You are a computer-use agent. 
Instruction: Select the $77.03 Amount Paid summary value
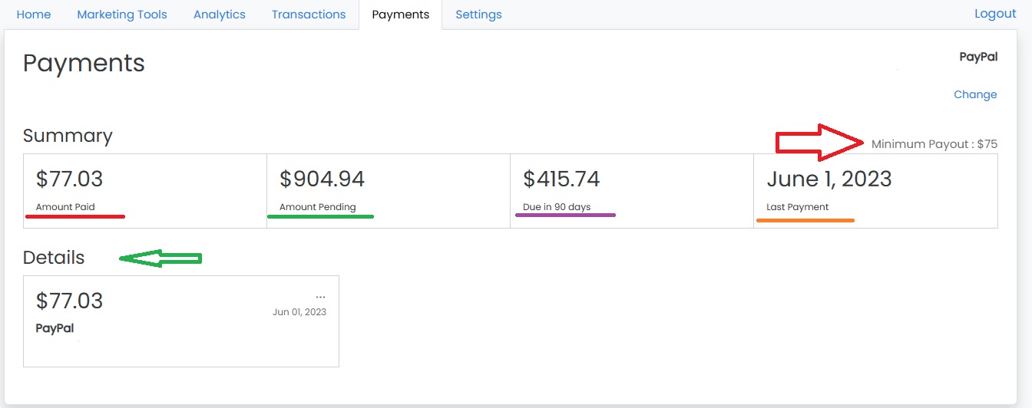click(x=69, y=179)
